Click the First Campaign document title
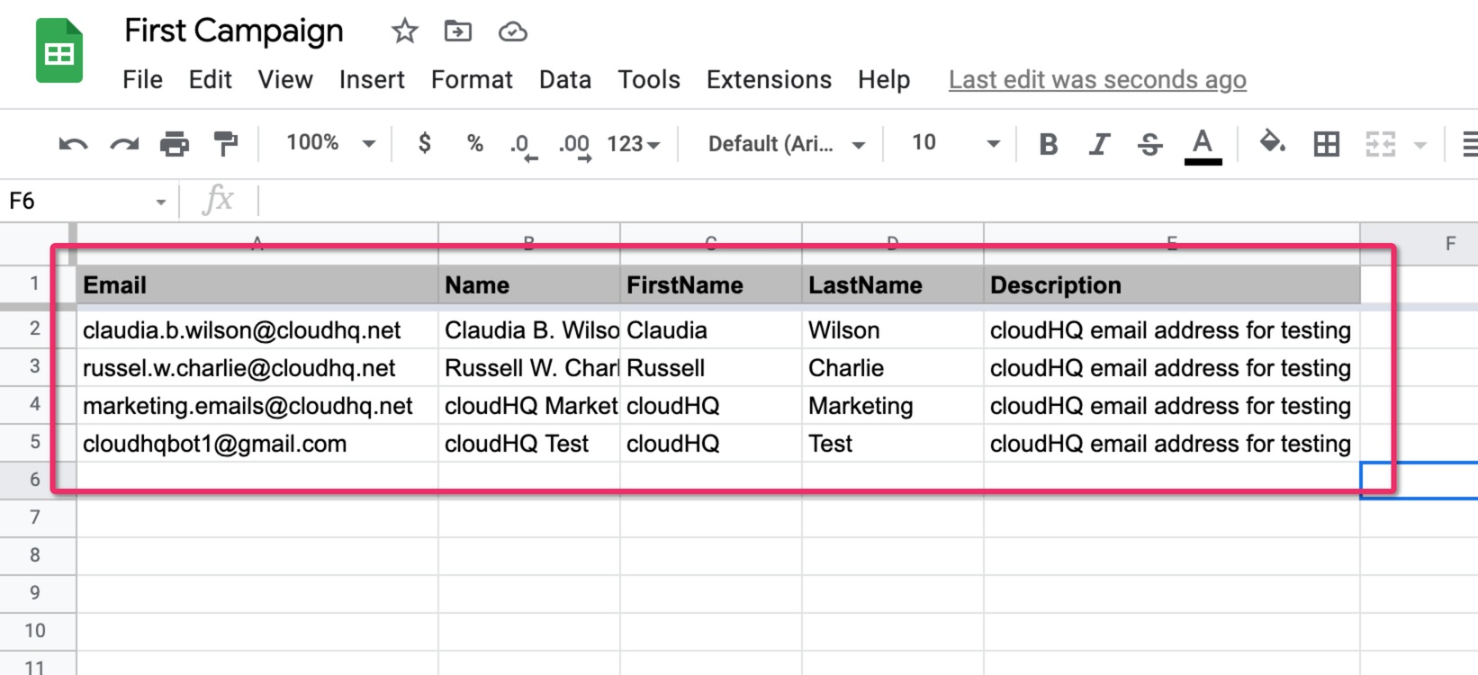The height and width of the screenshot is (675, 1478). tap(234, 31)
